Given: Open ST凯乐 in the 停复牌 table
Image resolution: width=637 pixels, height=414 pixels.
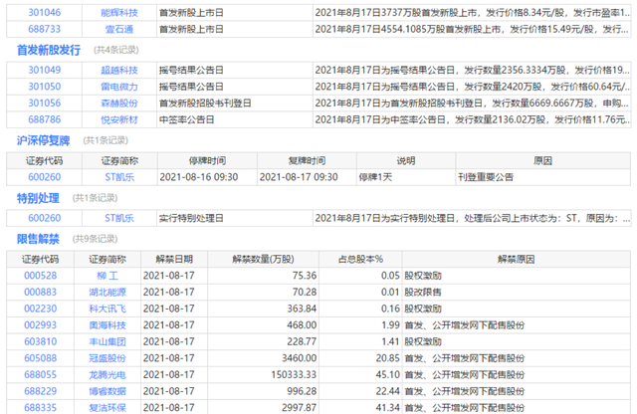Looking at the screenshot, I should [119, 177].
